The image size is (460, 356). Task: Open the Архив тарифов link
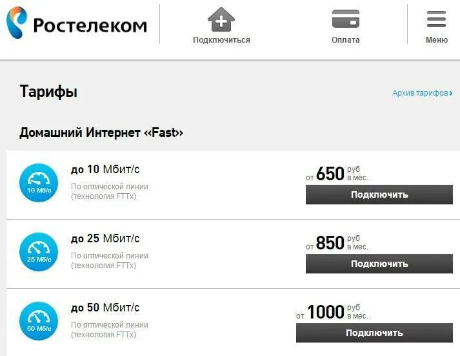point(422,93)
